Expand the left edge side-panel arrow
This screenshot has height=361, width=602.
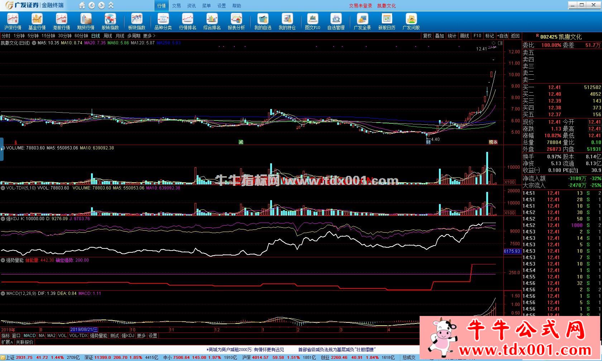point(2,149)
